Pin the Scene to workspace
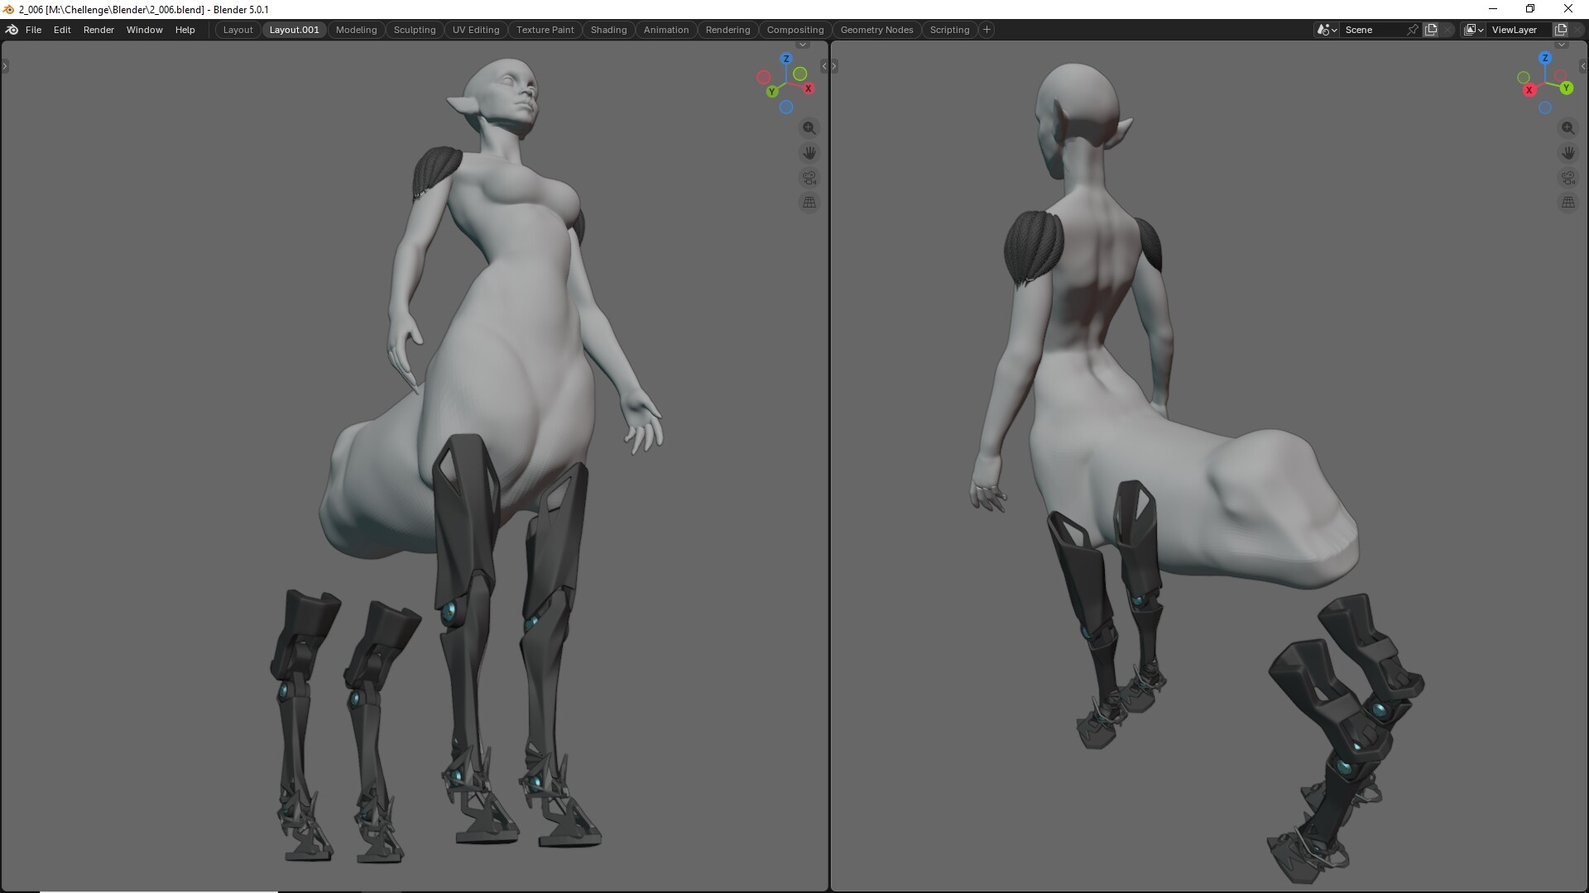Viewport: 1589px width, 893px height. point(1413,30)
